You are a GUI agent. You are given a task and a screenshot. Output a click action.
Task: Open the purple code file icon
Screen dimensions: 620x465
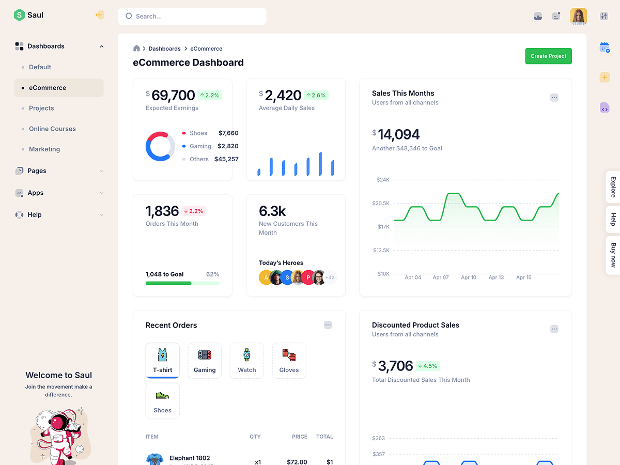coord(604,107)
